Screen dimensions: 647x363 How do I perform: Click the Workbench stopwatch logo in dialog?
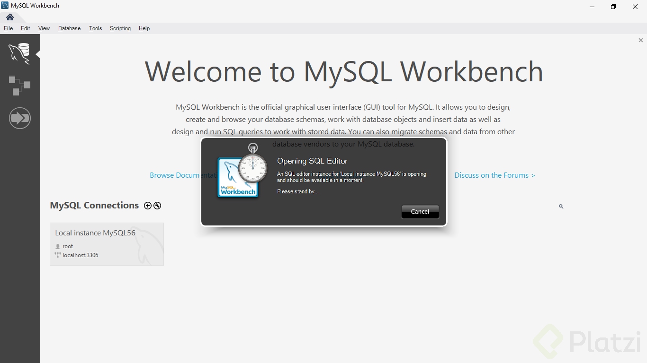tap(242, 171)
